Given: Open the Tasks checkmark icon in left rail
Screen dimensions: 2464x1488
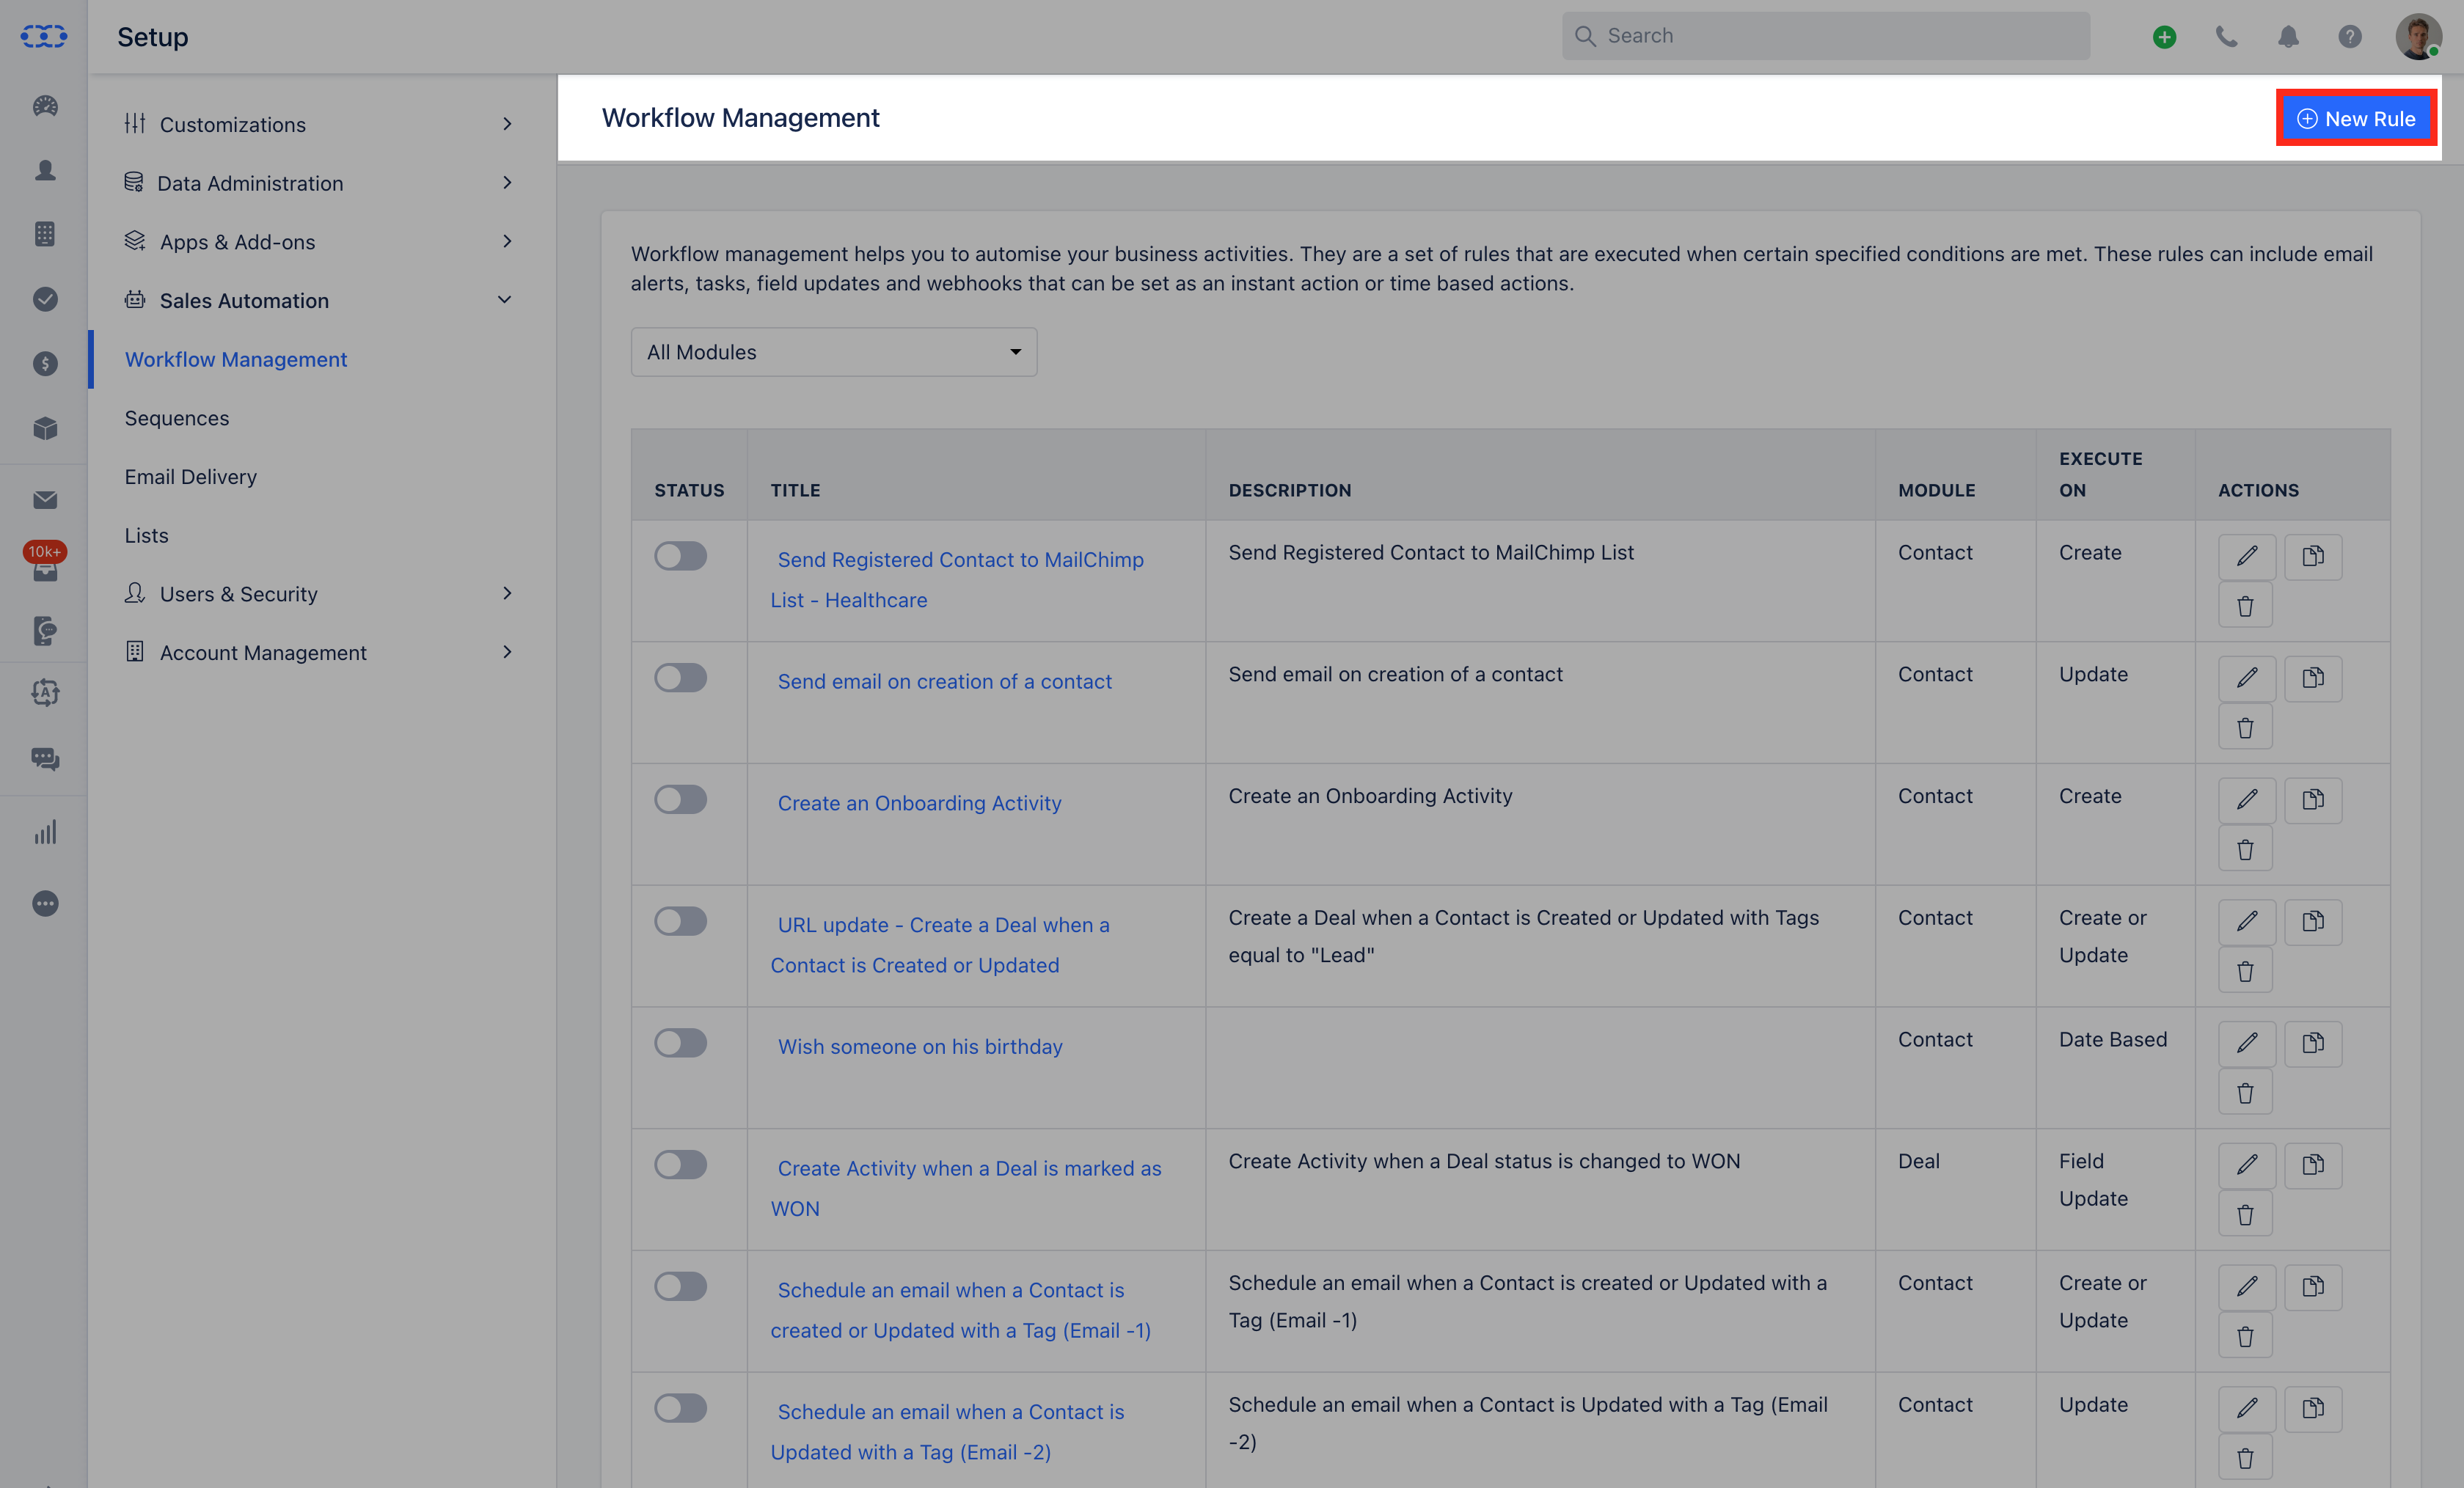Looking at the screenshot, I should click(x=45, y=299).
